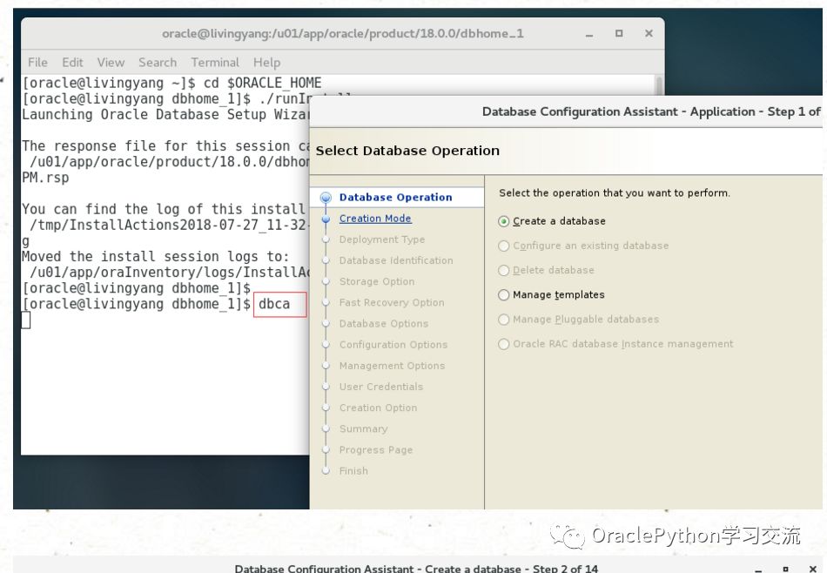Close the oracle@livingyang terminal window

[x=649, y=33]
